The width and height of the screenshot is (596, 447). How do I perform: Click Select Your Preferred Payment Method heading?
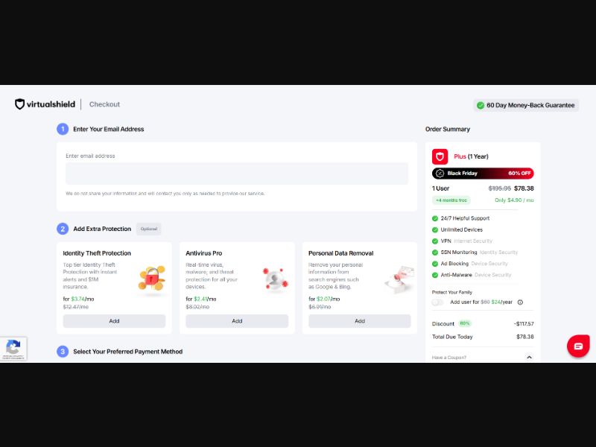pos(127,352)
